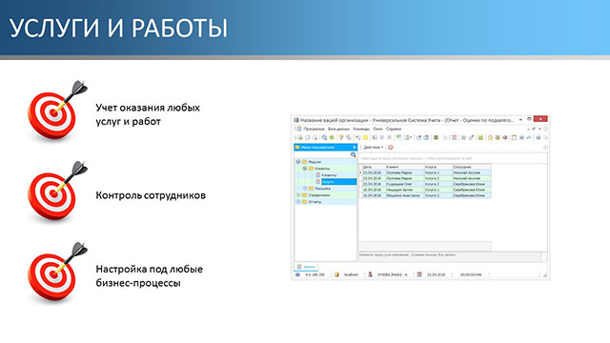The width and height of the screenshot is (610, 343).
Task: Click the yellow padlock icon in toolbar
Action: [x=490, y=137]
